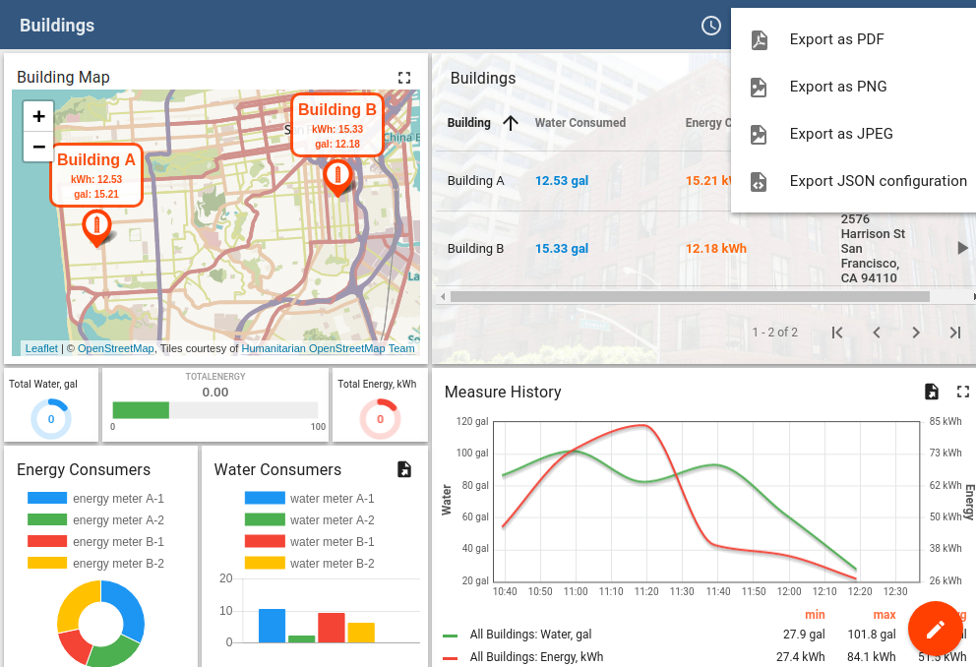The image size is (976, 667).
Task: Click Building B map marker pin
Action: (337, 177)
